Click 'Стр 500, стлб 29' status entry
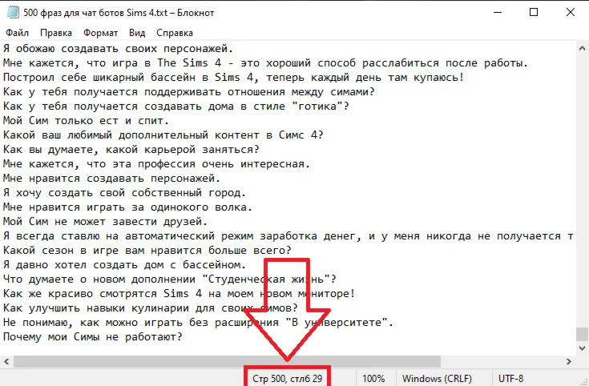This screenshot has width=589, height=386. 288,379
